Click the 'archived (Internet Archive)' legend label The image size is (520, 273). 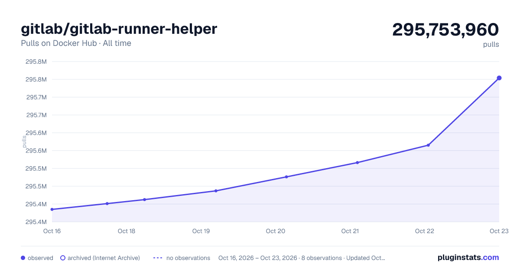[104, 258]
